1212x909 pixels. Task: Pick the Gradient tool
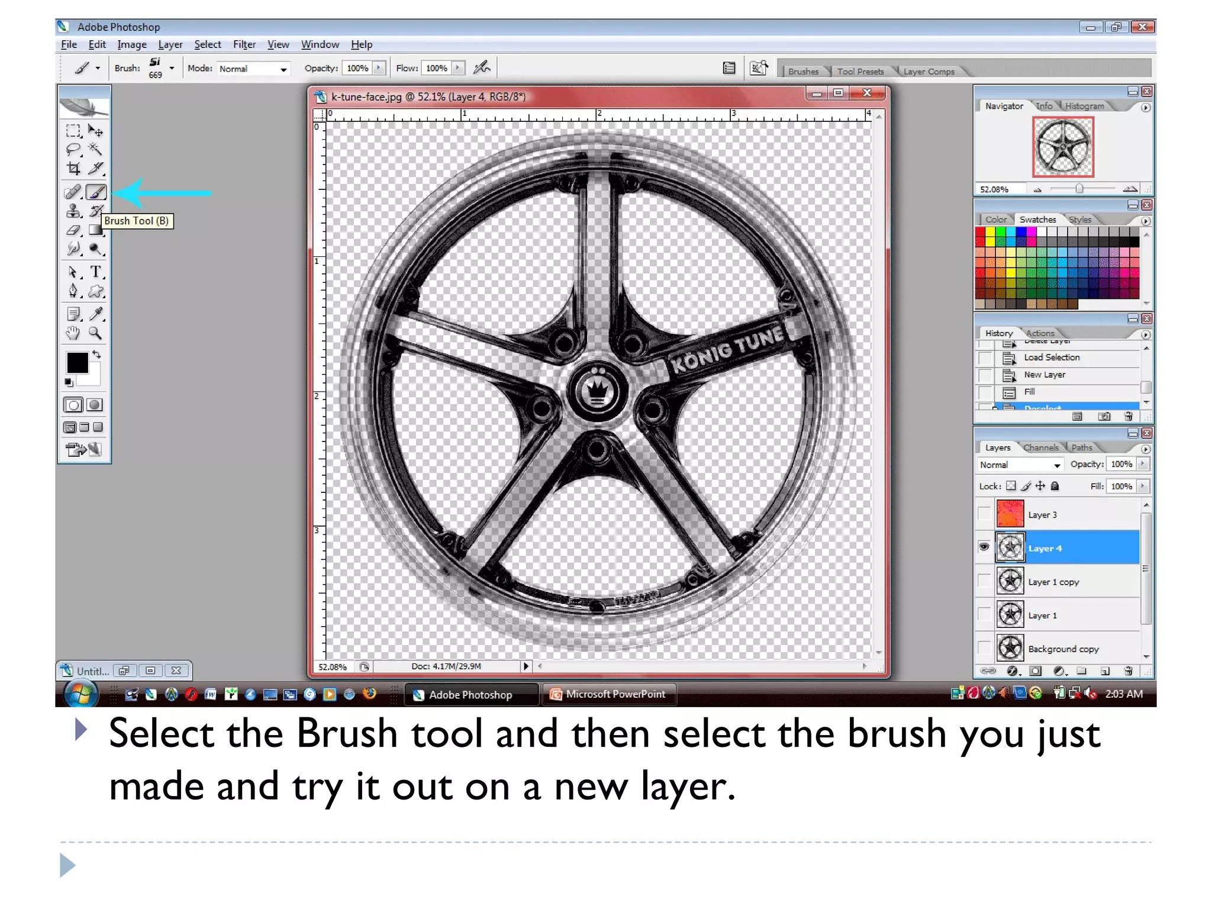(x=95, y=230)
